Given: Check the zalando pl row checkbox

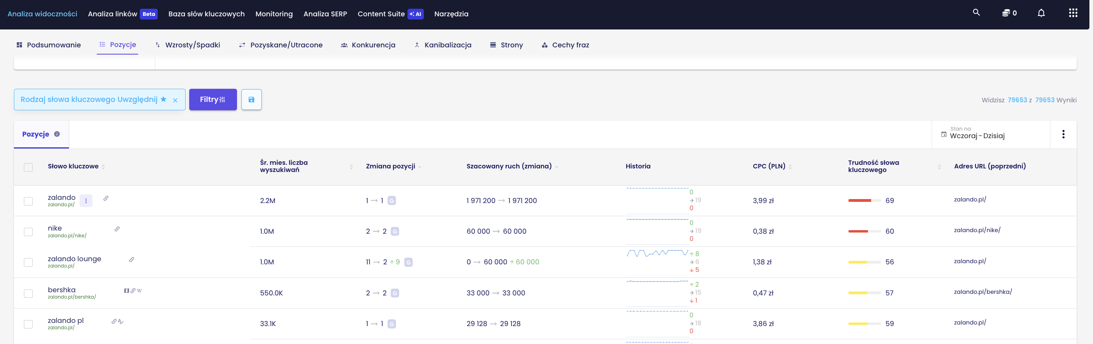Looking at the screenshot, I should [28, 324].
